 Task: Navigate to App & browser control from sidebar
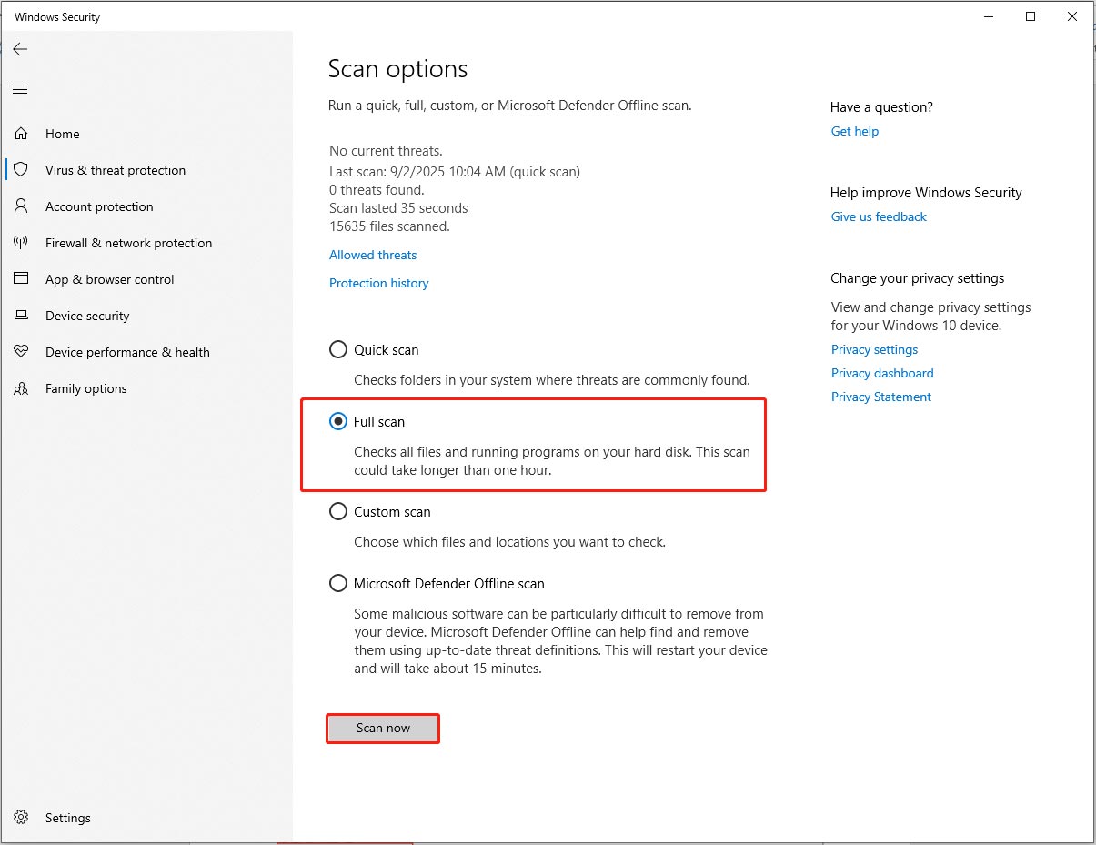(x=109, y=278)
